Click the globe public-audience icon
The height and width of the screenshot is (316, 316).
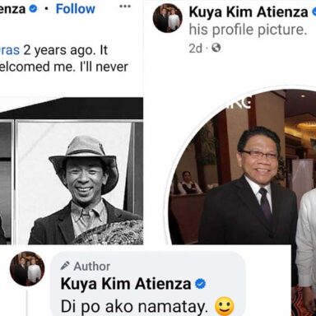click(216, 49)
